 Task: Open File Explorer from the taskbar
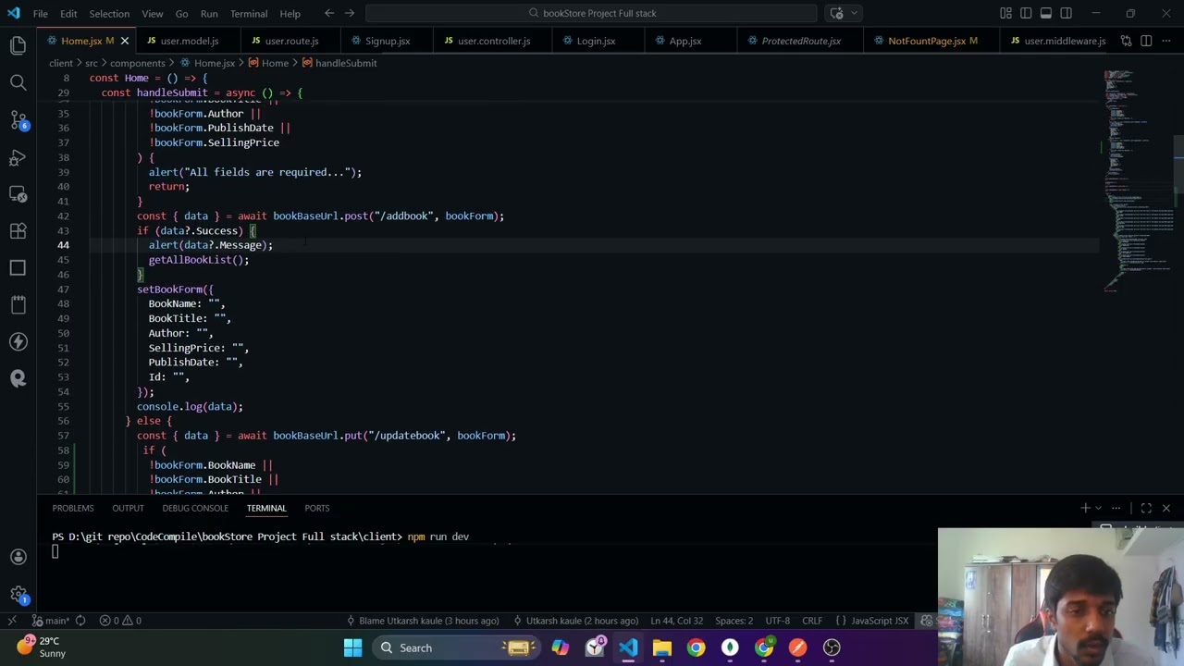pyautogui.click(x=661, y=647)
